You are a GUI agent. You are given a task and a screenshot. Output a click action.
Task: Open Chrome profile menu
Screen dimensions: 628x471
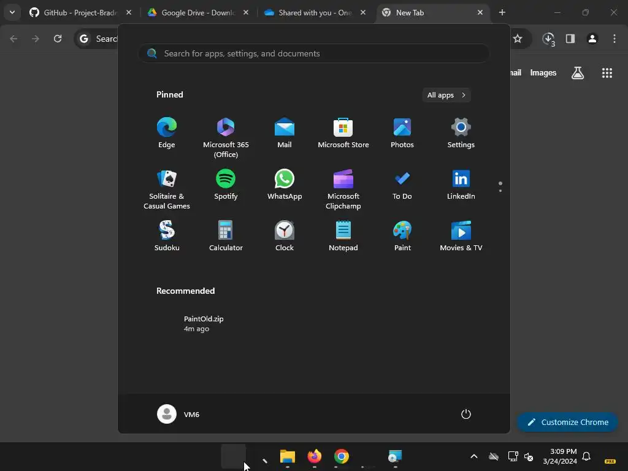[x=592, y=39]
